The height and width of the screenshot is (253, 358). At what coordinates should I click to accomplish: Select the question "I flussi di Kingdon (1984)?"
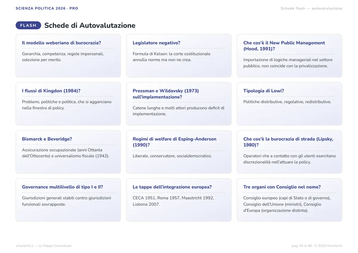click(51, 91)
